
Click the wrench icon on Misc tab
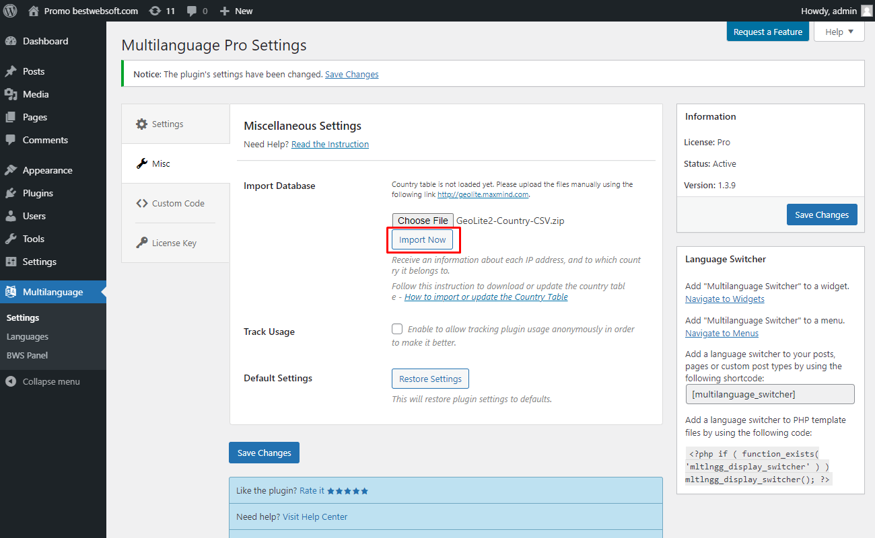[x=141, y=163]
